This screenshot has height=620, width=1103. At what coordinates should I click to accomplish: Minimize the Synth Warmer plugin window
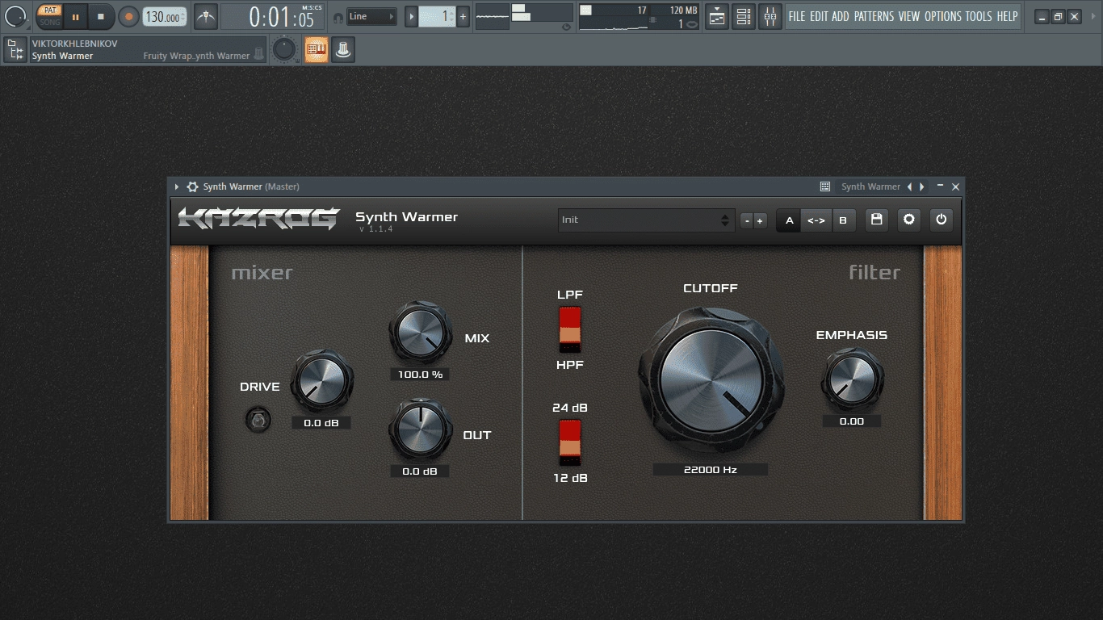940,186
